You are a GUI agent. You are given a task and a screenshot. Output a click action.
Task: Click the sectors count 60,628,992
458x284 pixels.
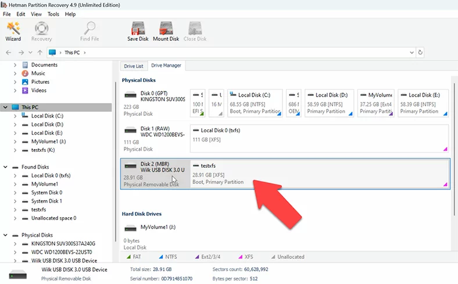point(256,269)
